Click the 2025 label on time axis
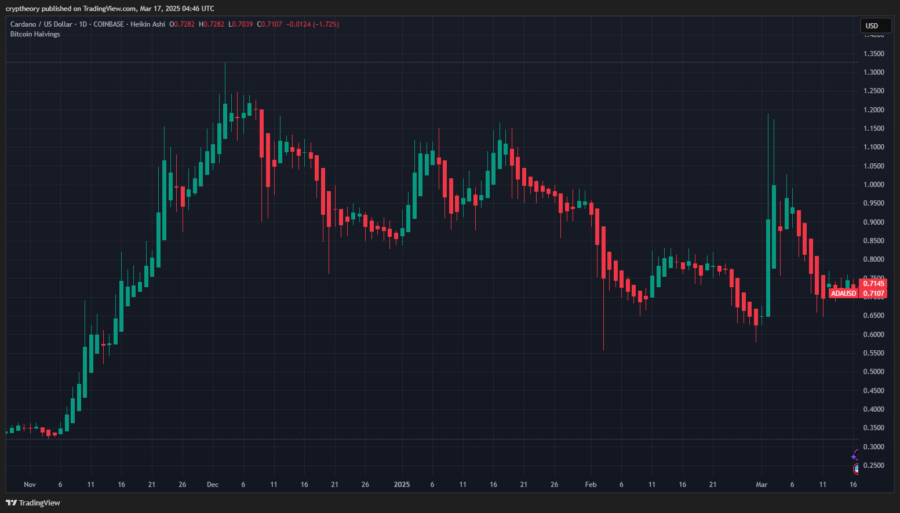 (402, 485)
